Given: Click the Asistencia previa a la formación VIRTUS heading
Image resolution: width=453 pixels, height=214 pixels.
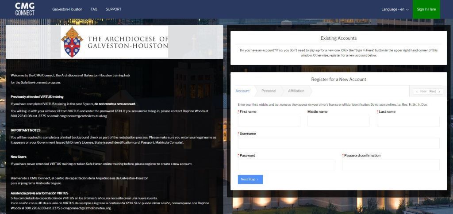Looking at the screenshot, I should tap(39, 193).
